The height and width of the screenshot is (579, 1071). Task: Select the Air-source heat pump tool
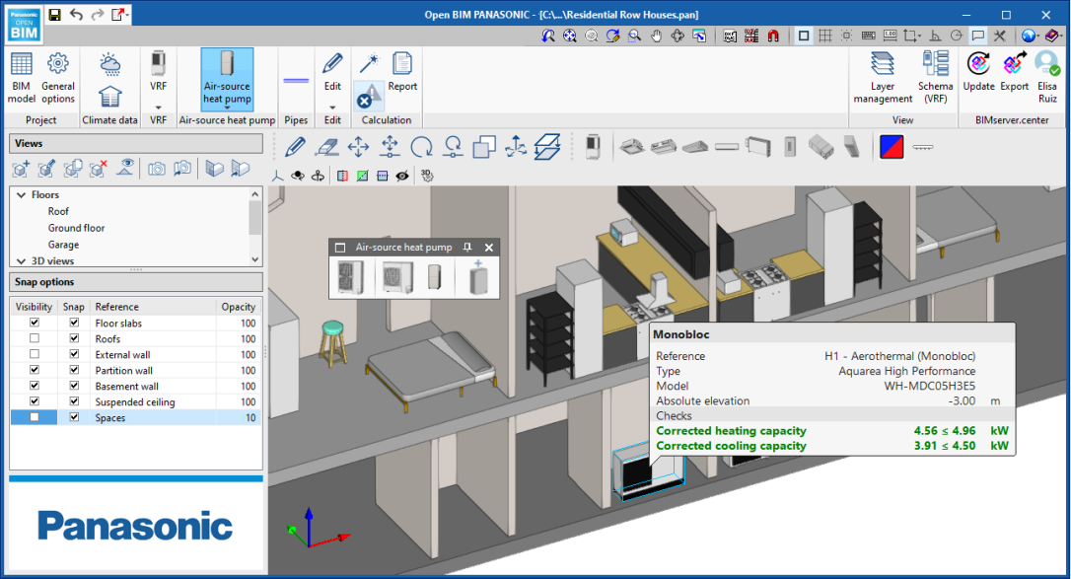click(227, 79)
